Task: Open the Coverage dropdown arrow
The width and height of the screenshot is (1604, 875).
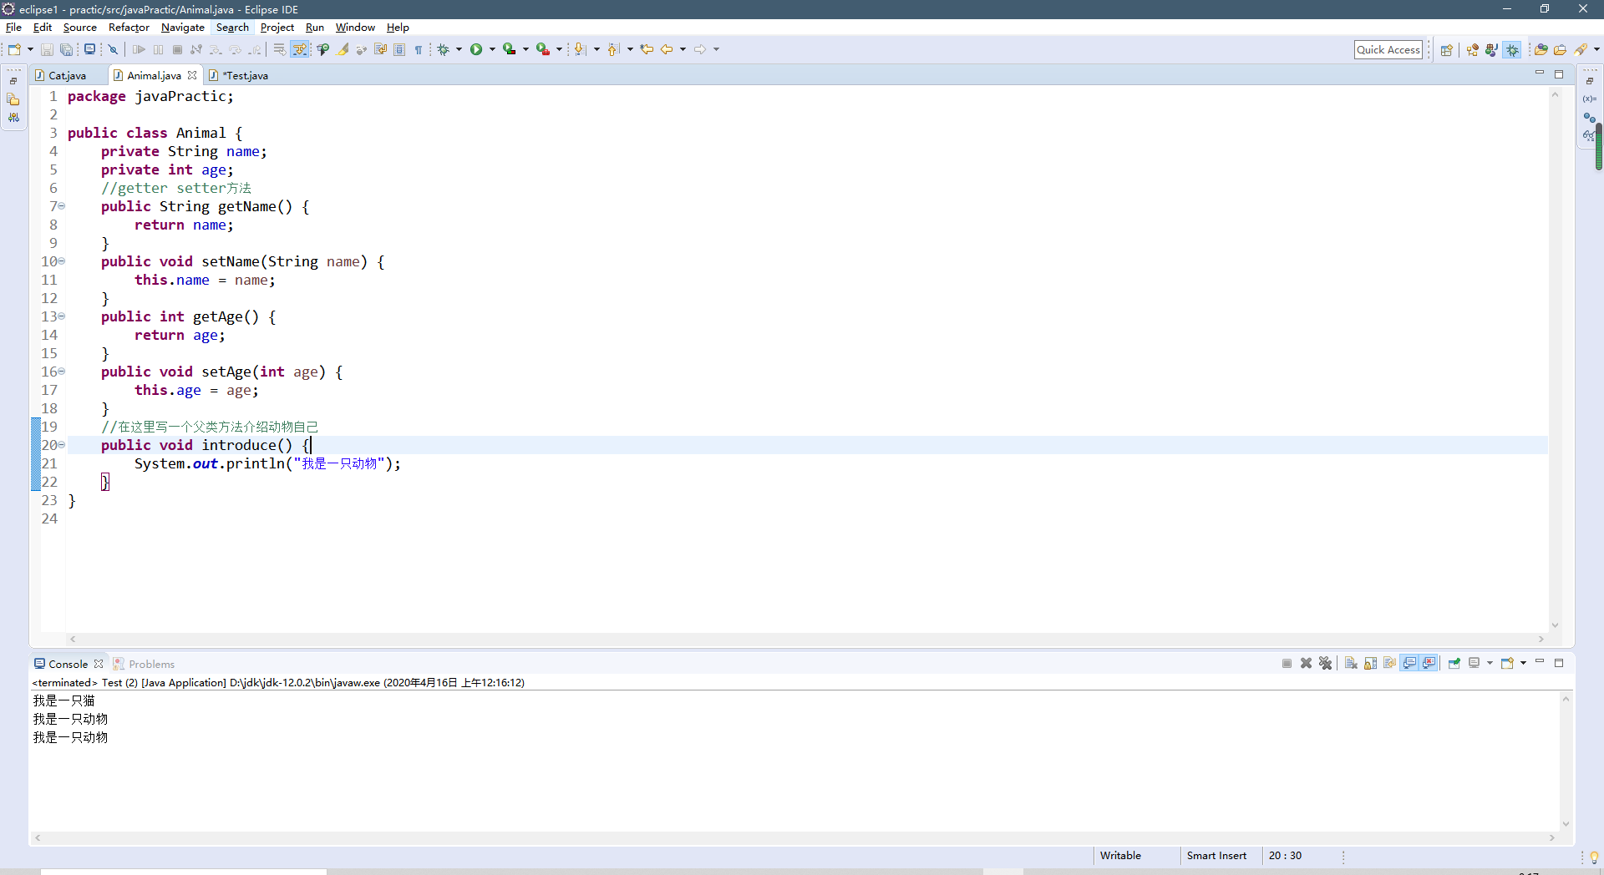Action: point(525,50)
